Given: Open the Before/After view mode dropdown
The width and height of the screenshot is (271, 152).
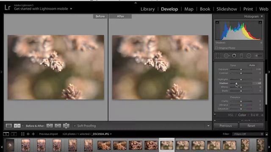Looking at the screenshot, I should (22, 126).
